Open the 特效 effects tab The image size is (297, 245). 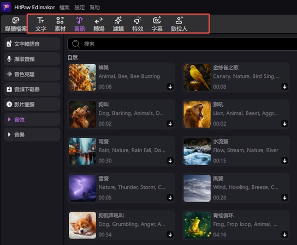point(138,24)
